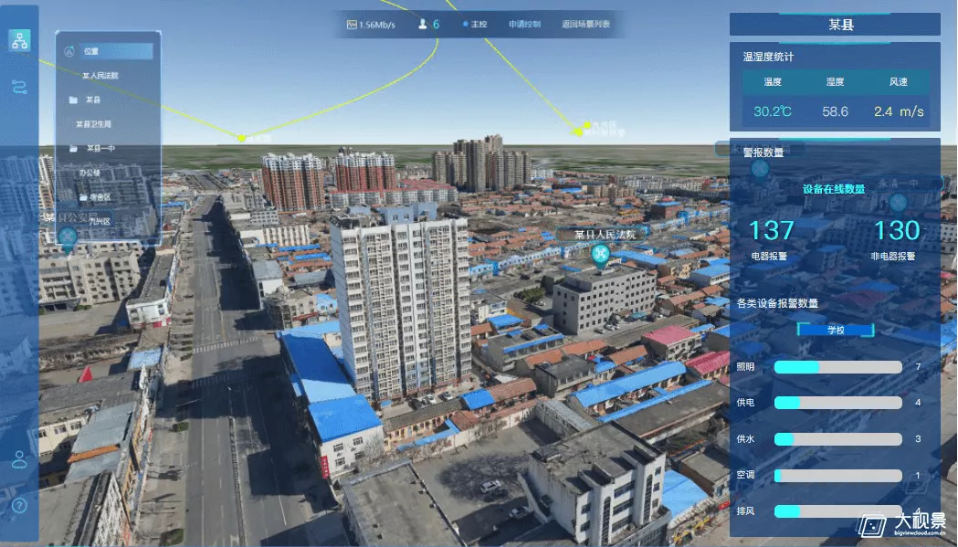
Task: Click the online user count 6
Action: point(437,25)
